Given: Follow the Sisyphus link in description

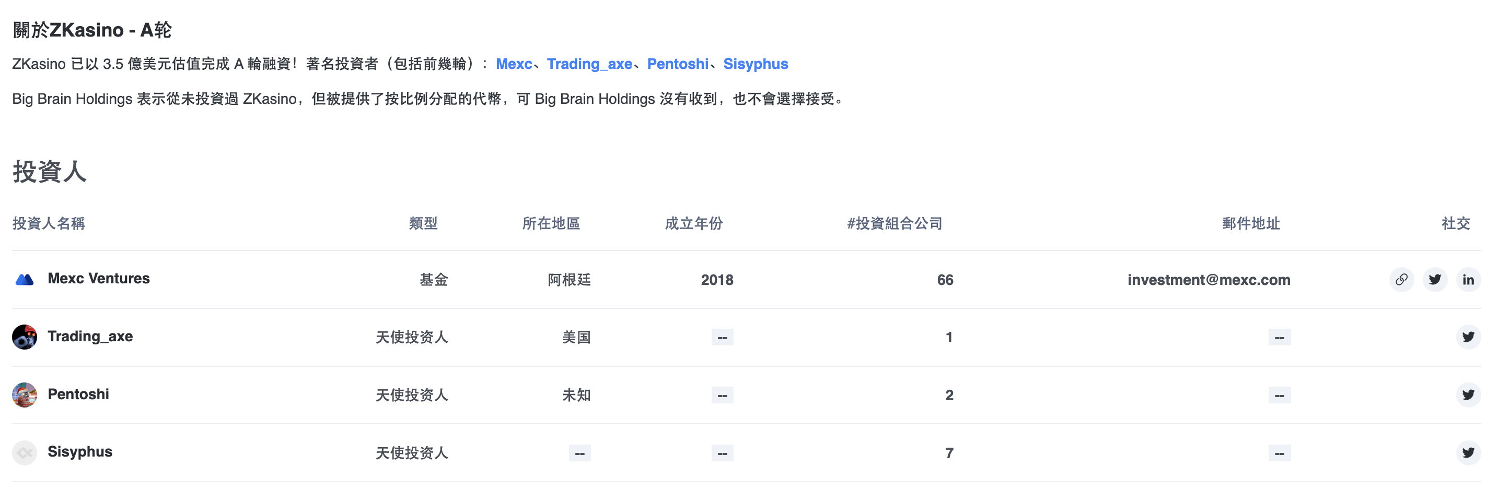Looking at the screenshot, I should click(755, 64).
